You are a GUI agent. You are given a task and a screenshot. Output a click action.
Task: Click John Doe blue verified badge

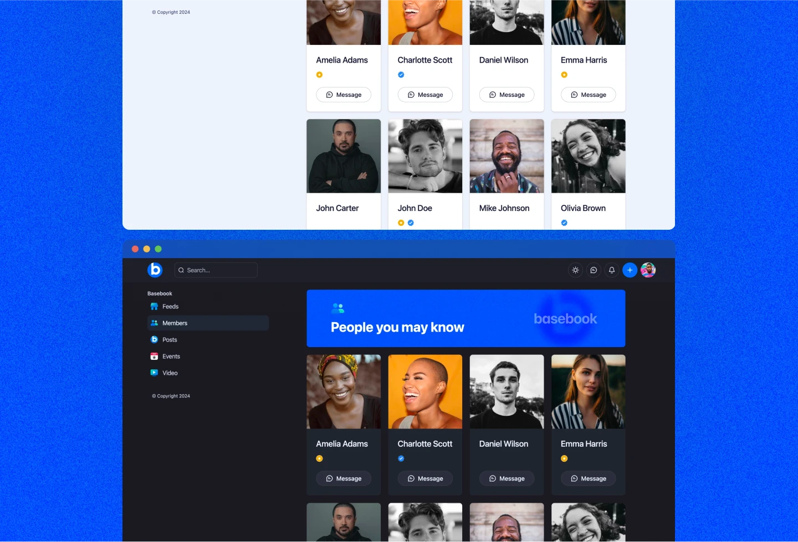click(411, 223)
